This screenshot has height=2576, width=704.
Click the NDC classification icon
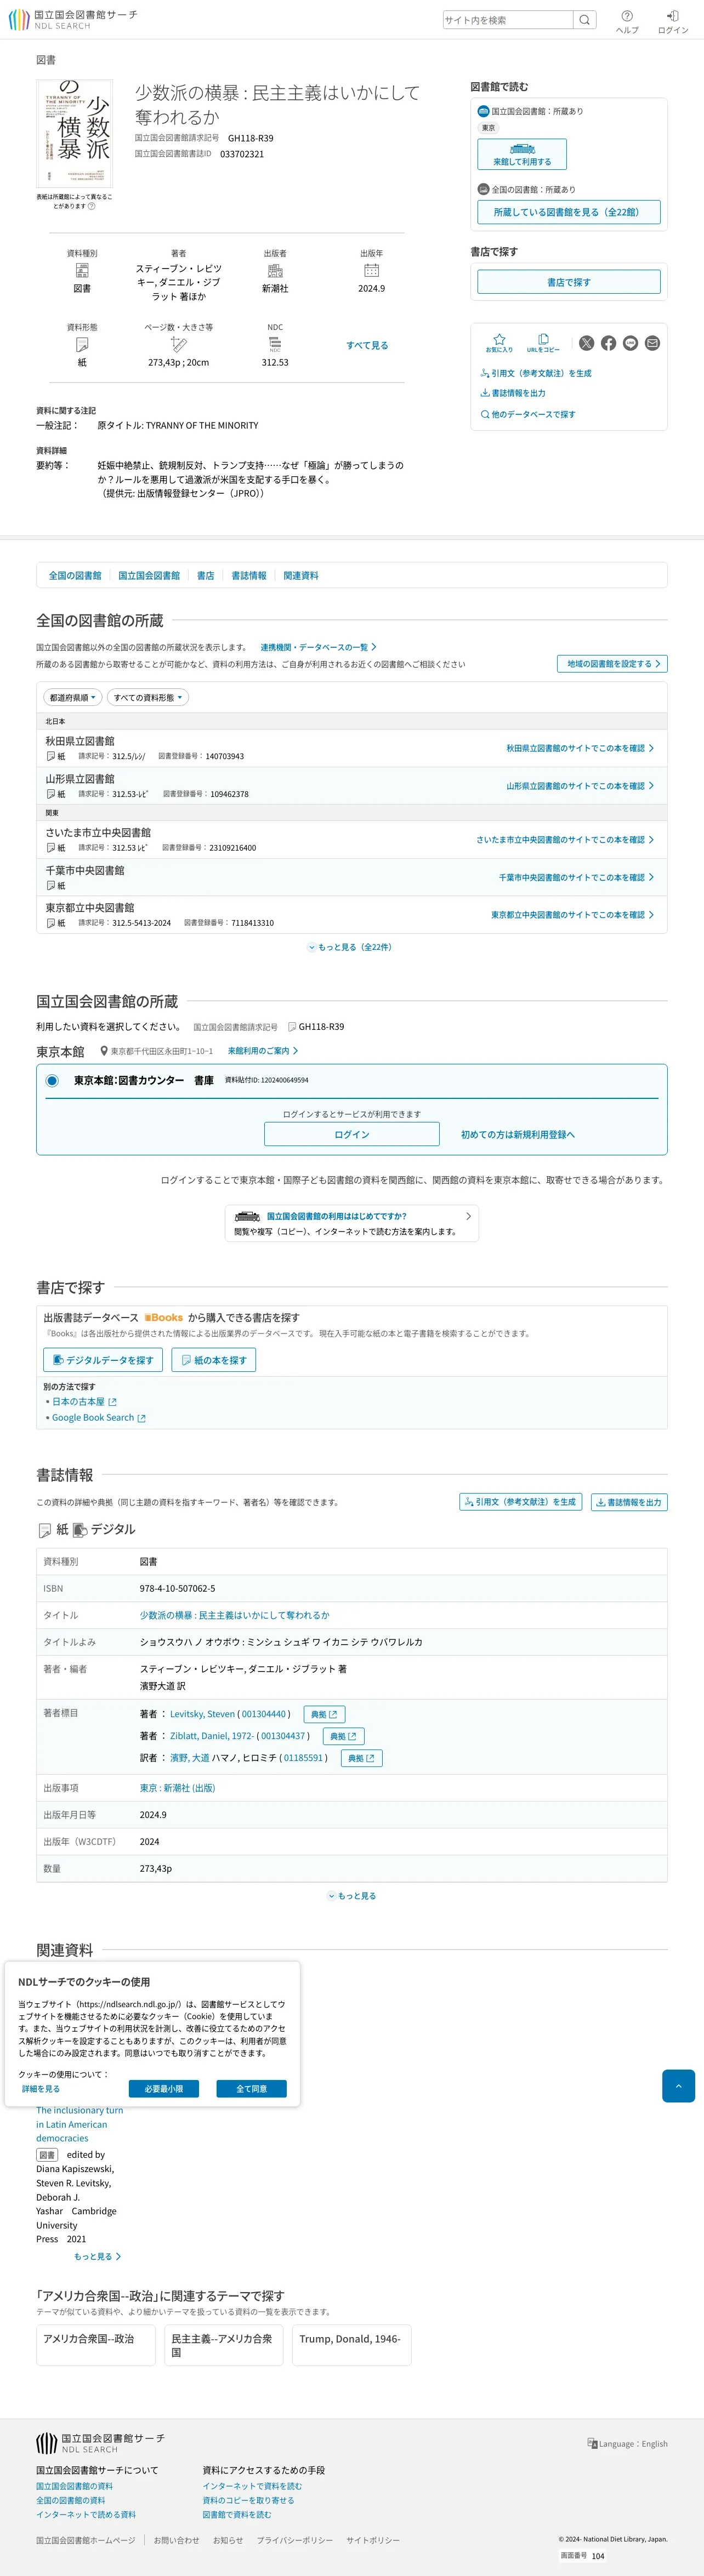pyautogui.click(x=275, y=344)
